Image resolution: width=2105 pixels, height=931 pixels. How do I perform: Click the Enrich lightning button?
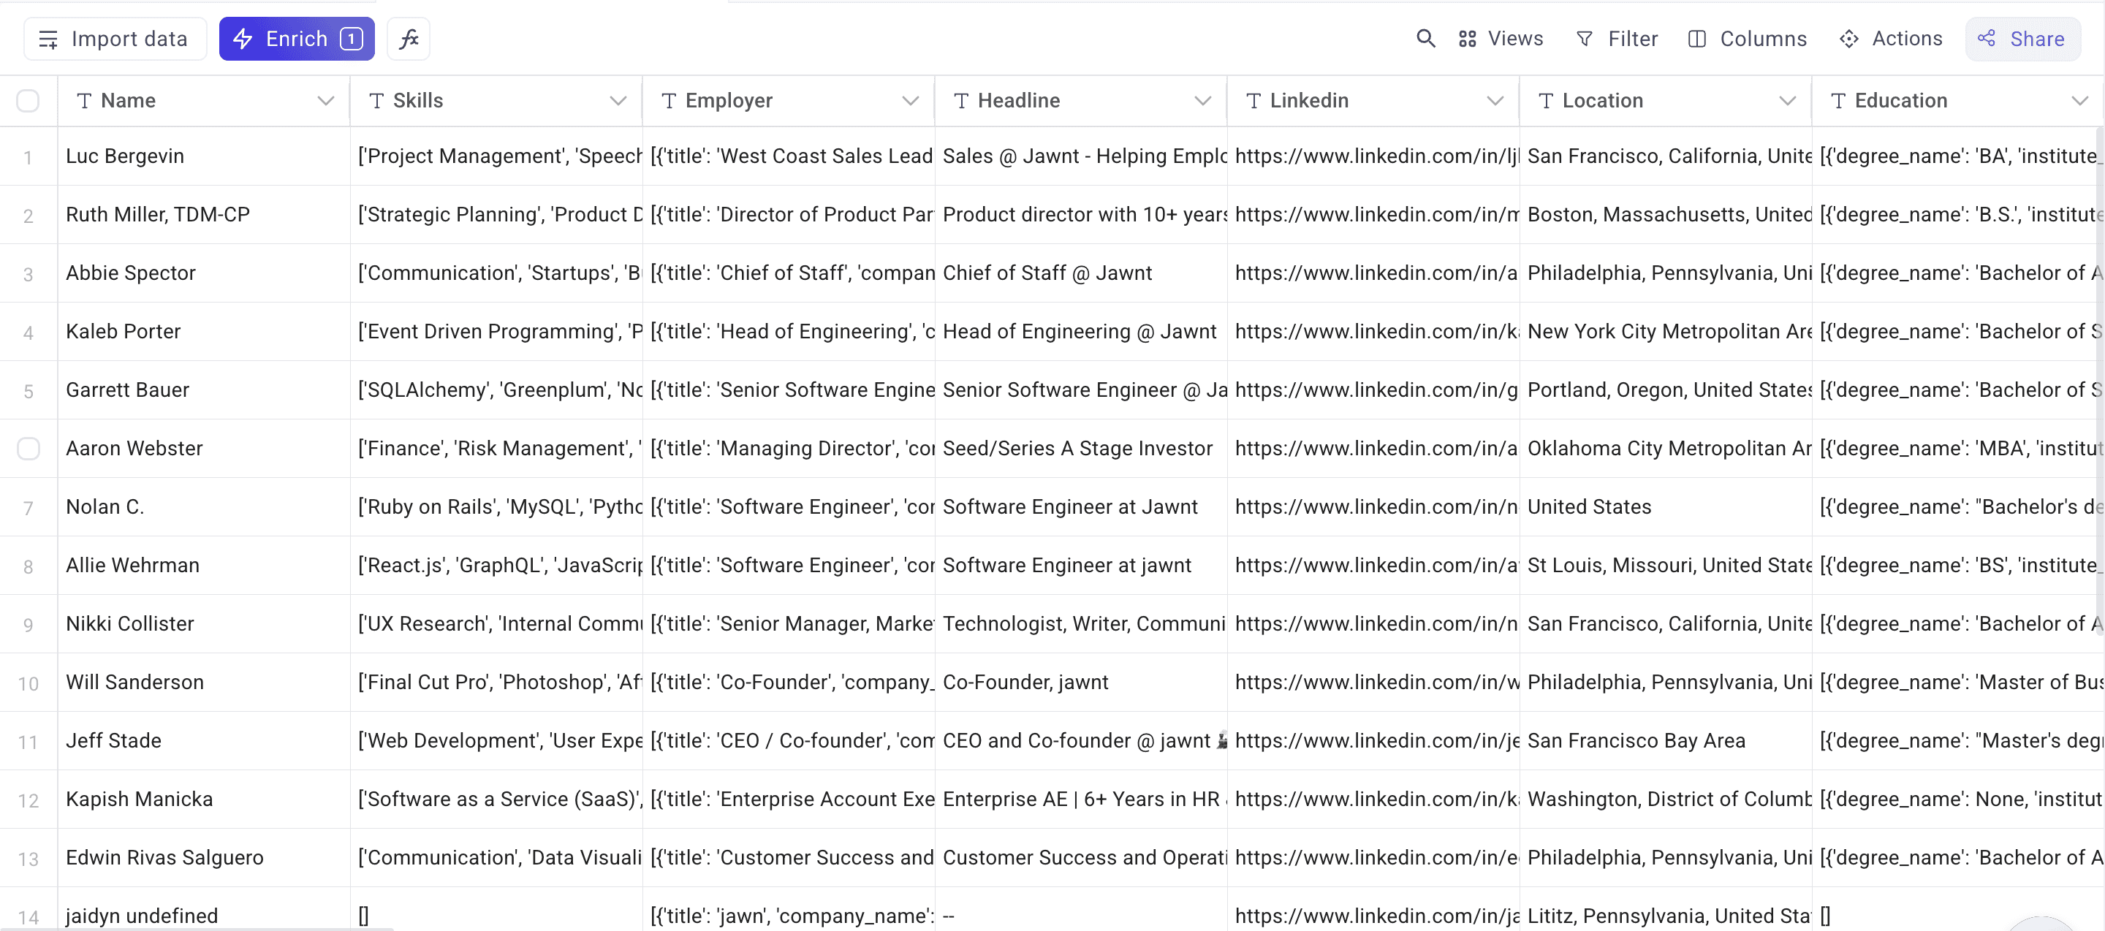coord(297,39)
